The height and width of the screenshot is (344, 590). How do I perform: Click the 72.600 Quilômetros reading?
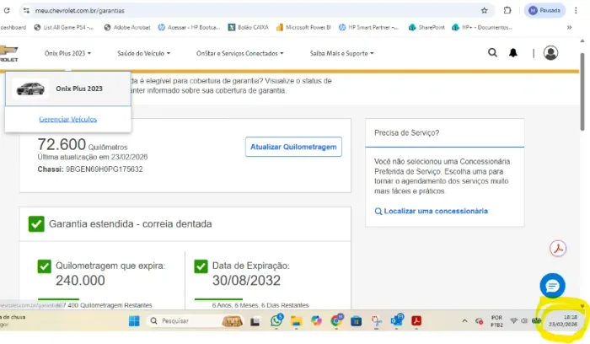coord(83,144)
